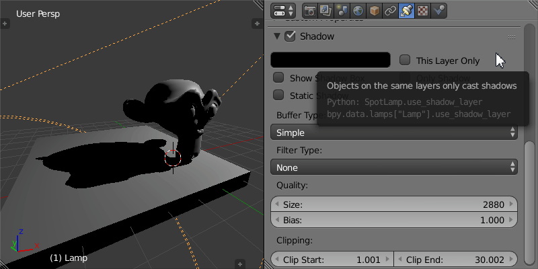Open the black shadow color swatch
Screen dimensions: 538x269
click(330, 60)
